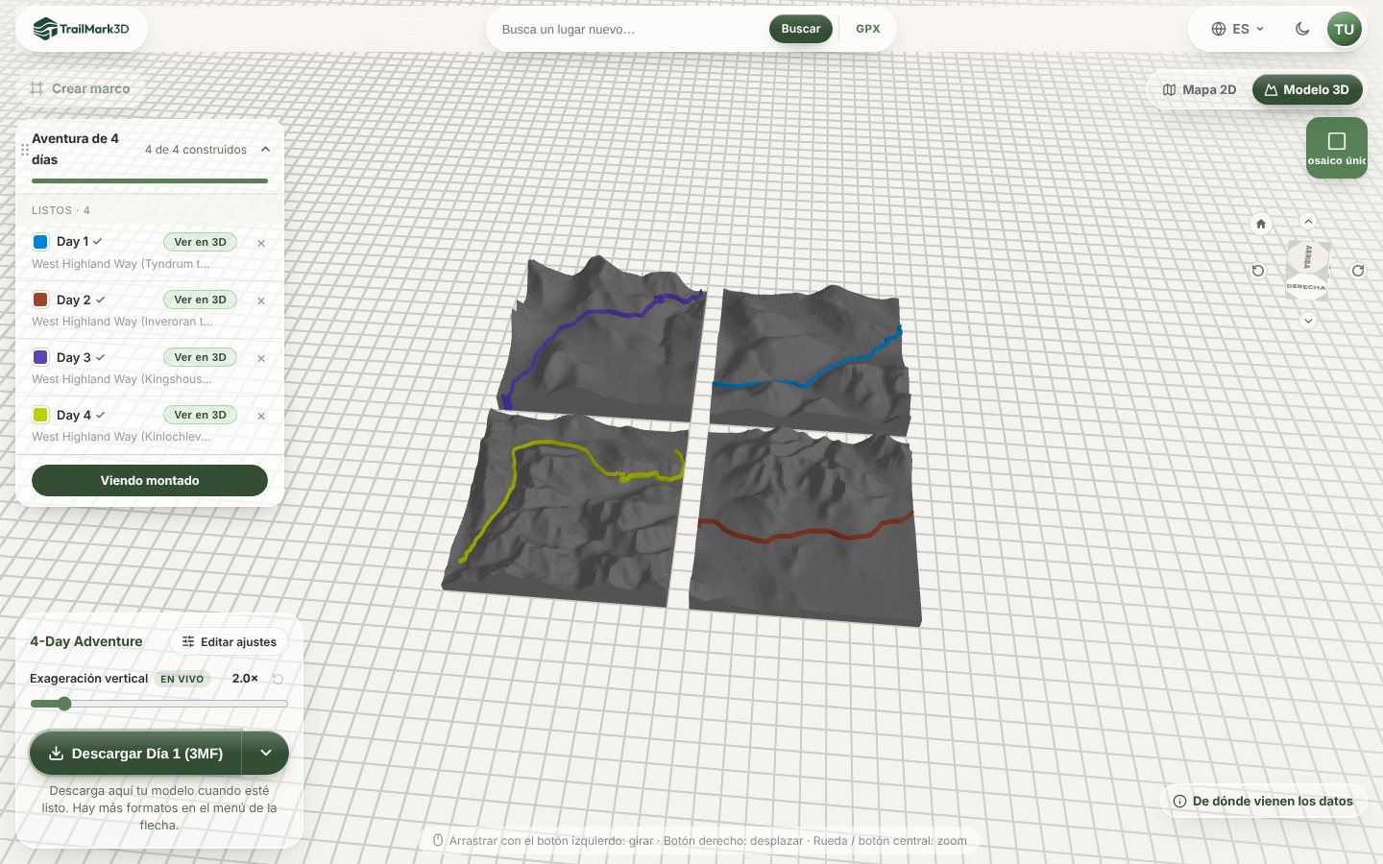Show Day 3 in 3D
The width and height of the screenshot is (1383, 864).
coord(200,357)
